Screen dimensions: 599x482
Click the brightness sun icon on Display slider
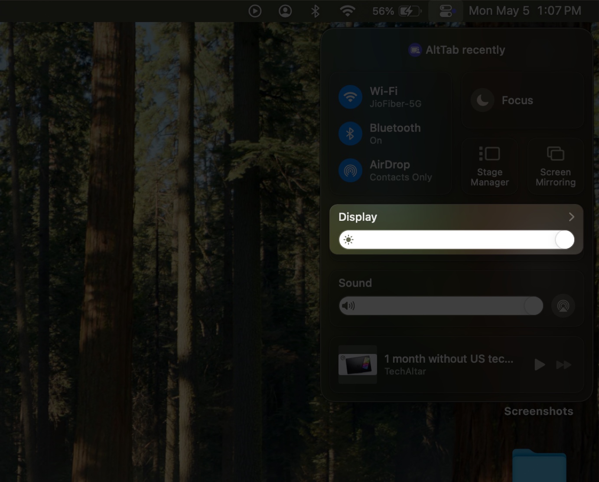[348, 239]
